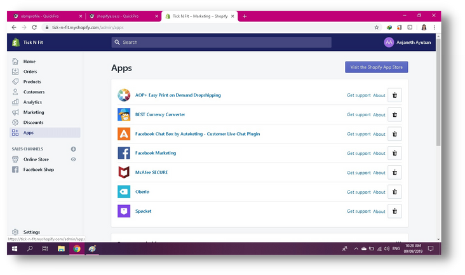The image size is (465, 275).
Task: Click trash icon for Facebook Marketing
Action: click(394, 153)
